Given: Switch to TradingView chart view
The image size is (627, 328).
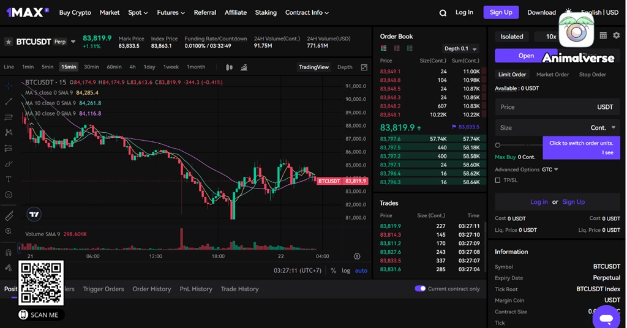Looking at the screenshot, I should click(314, 67).
